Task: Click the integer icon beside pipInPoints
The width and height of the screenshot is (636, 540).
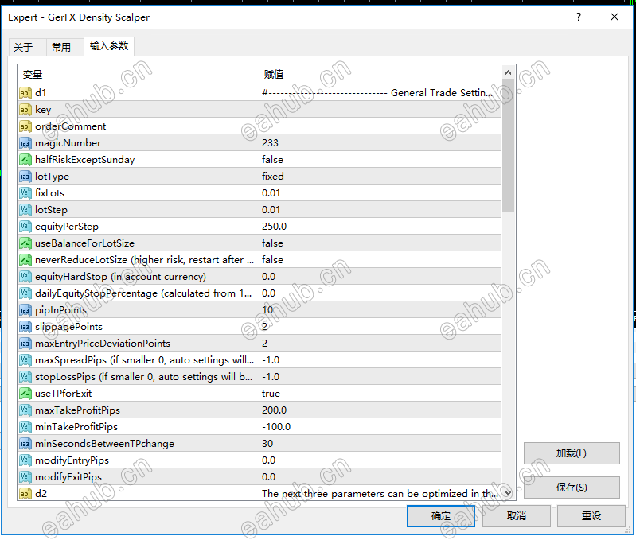Action: click(x=25, y=310)
